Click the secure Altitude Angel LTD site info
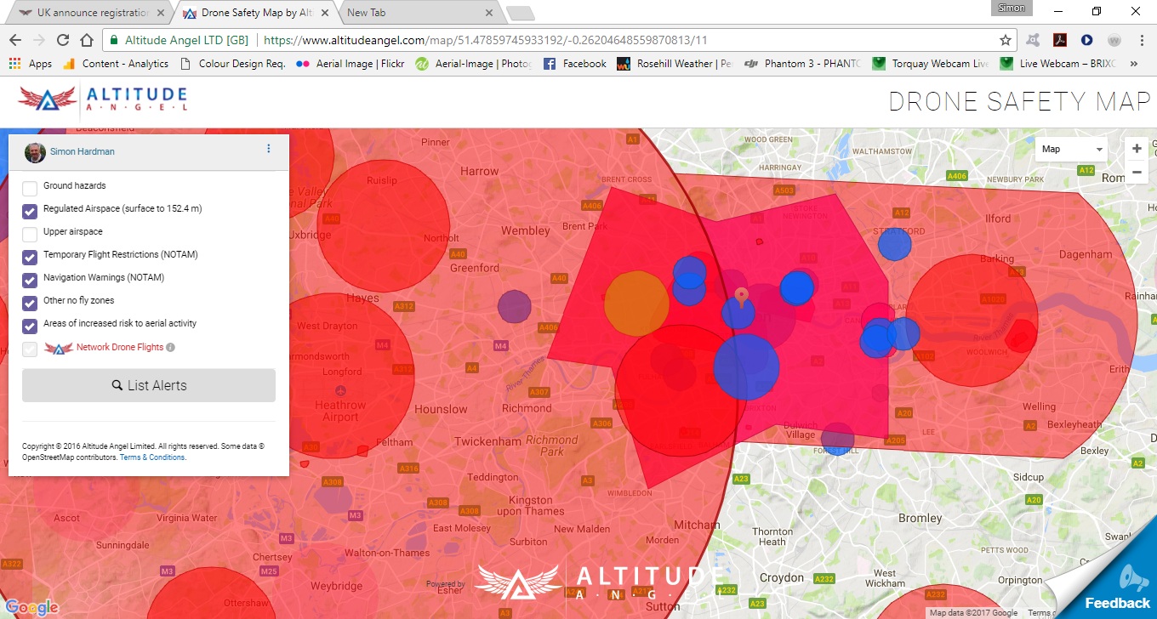The height and width of the screenshot is (619, 1157). click(180, 40)
